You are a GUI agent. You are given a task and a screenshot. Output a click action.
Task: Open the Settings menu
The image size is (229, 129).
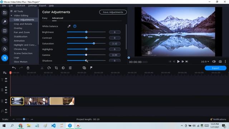pyautogui.click(x=33, y=6)
